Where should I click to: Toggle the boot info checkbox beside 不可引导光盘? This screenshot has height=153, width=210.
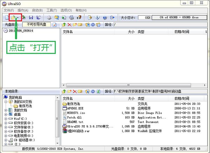[55, 25]
